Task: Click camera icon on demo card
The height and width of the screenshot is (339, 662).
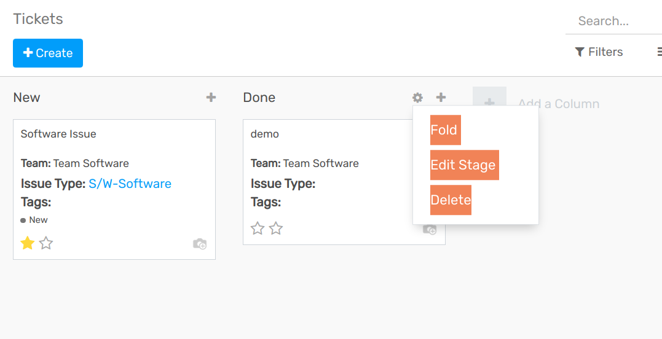Action: point(430,229)
